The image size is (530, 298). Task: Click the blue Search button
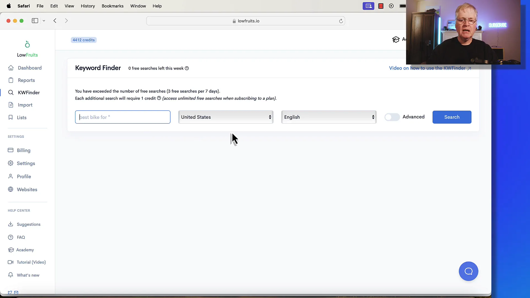click(452, 117)
